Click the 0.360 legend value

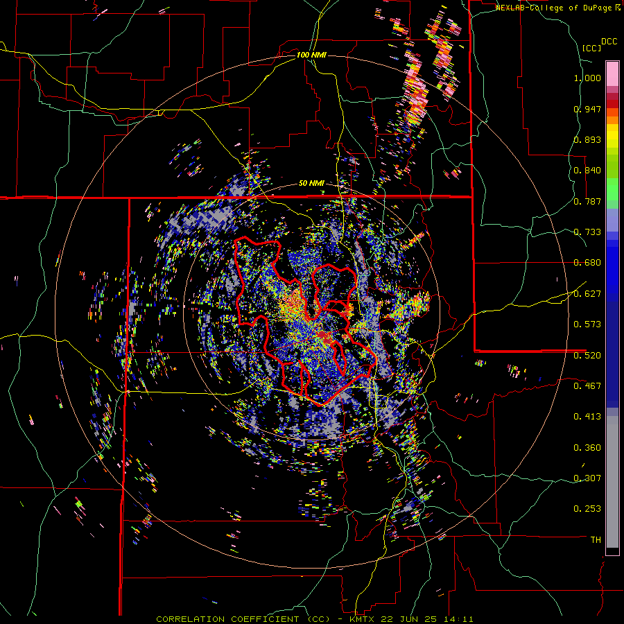[587, 448]
